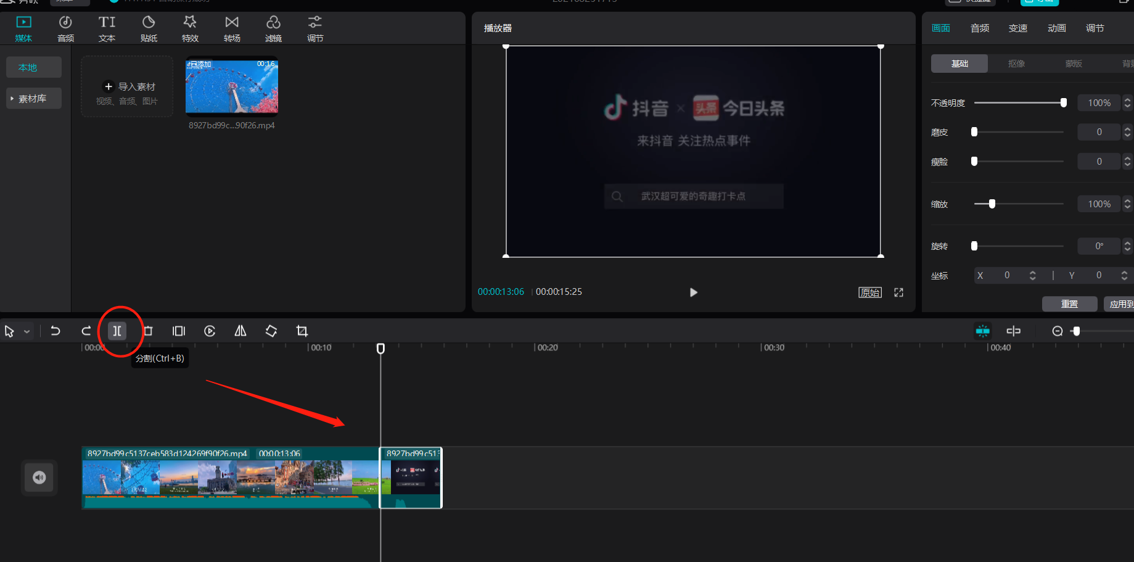Enter fullscreen preview
This screenshot has width=1134, height=562.
click(899, 292)
